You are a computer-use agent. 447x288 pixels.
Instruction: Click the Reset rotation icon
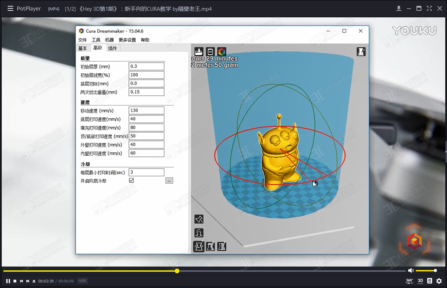click(x=199, y=233)
